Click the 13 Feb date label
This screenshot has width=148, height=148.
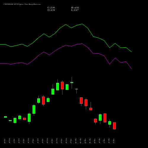coord(24,141)
